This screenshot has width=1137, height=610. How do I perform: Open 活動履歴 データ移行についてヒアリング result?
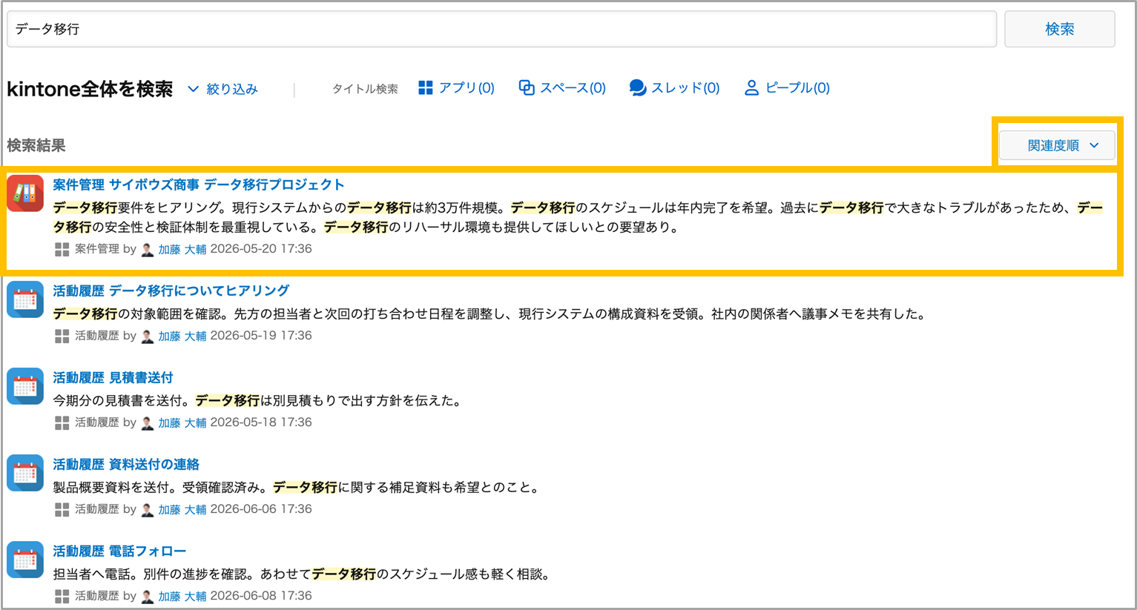(171, 291)
